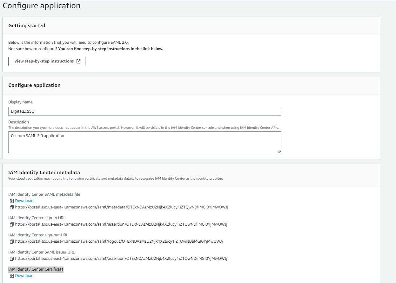Click the sign-in saml/assertion URL text

tap(121, 224)
